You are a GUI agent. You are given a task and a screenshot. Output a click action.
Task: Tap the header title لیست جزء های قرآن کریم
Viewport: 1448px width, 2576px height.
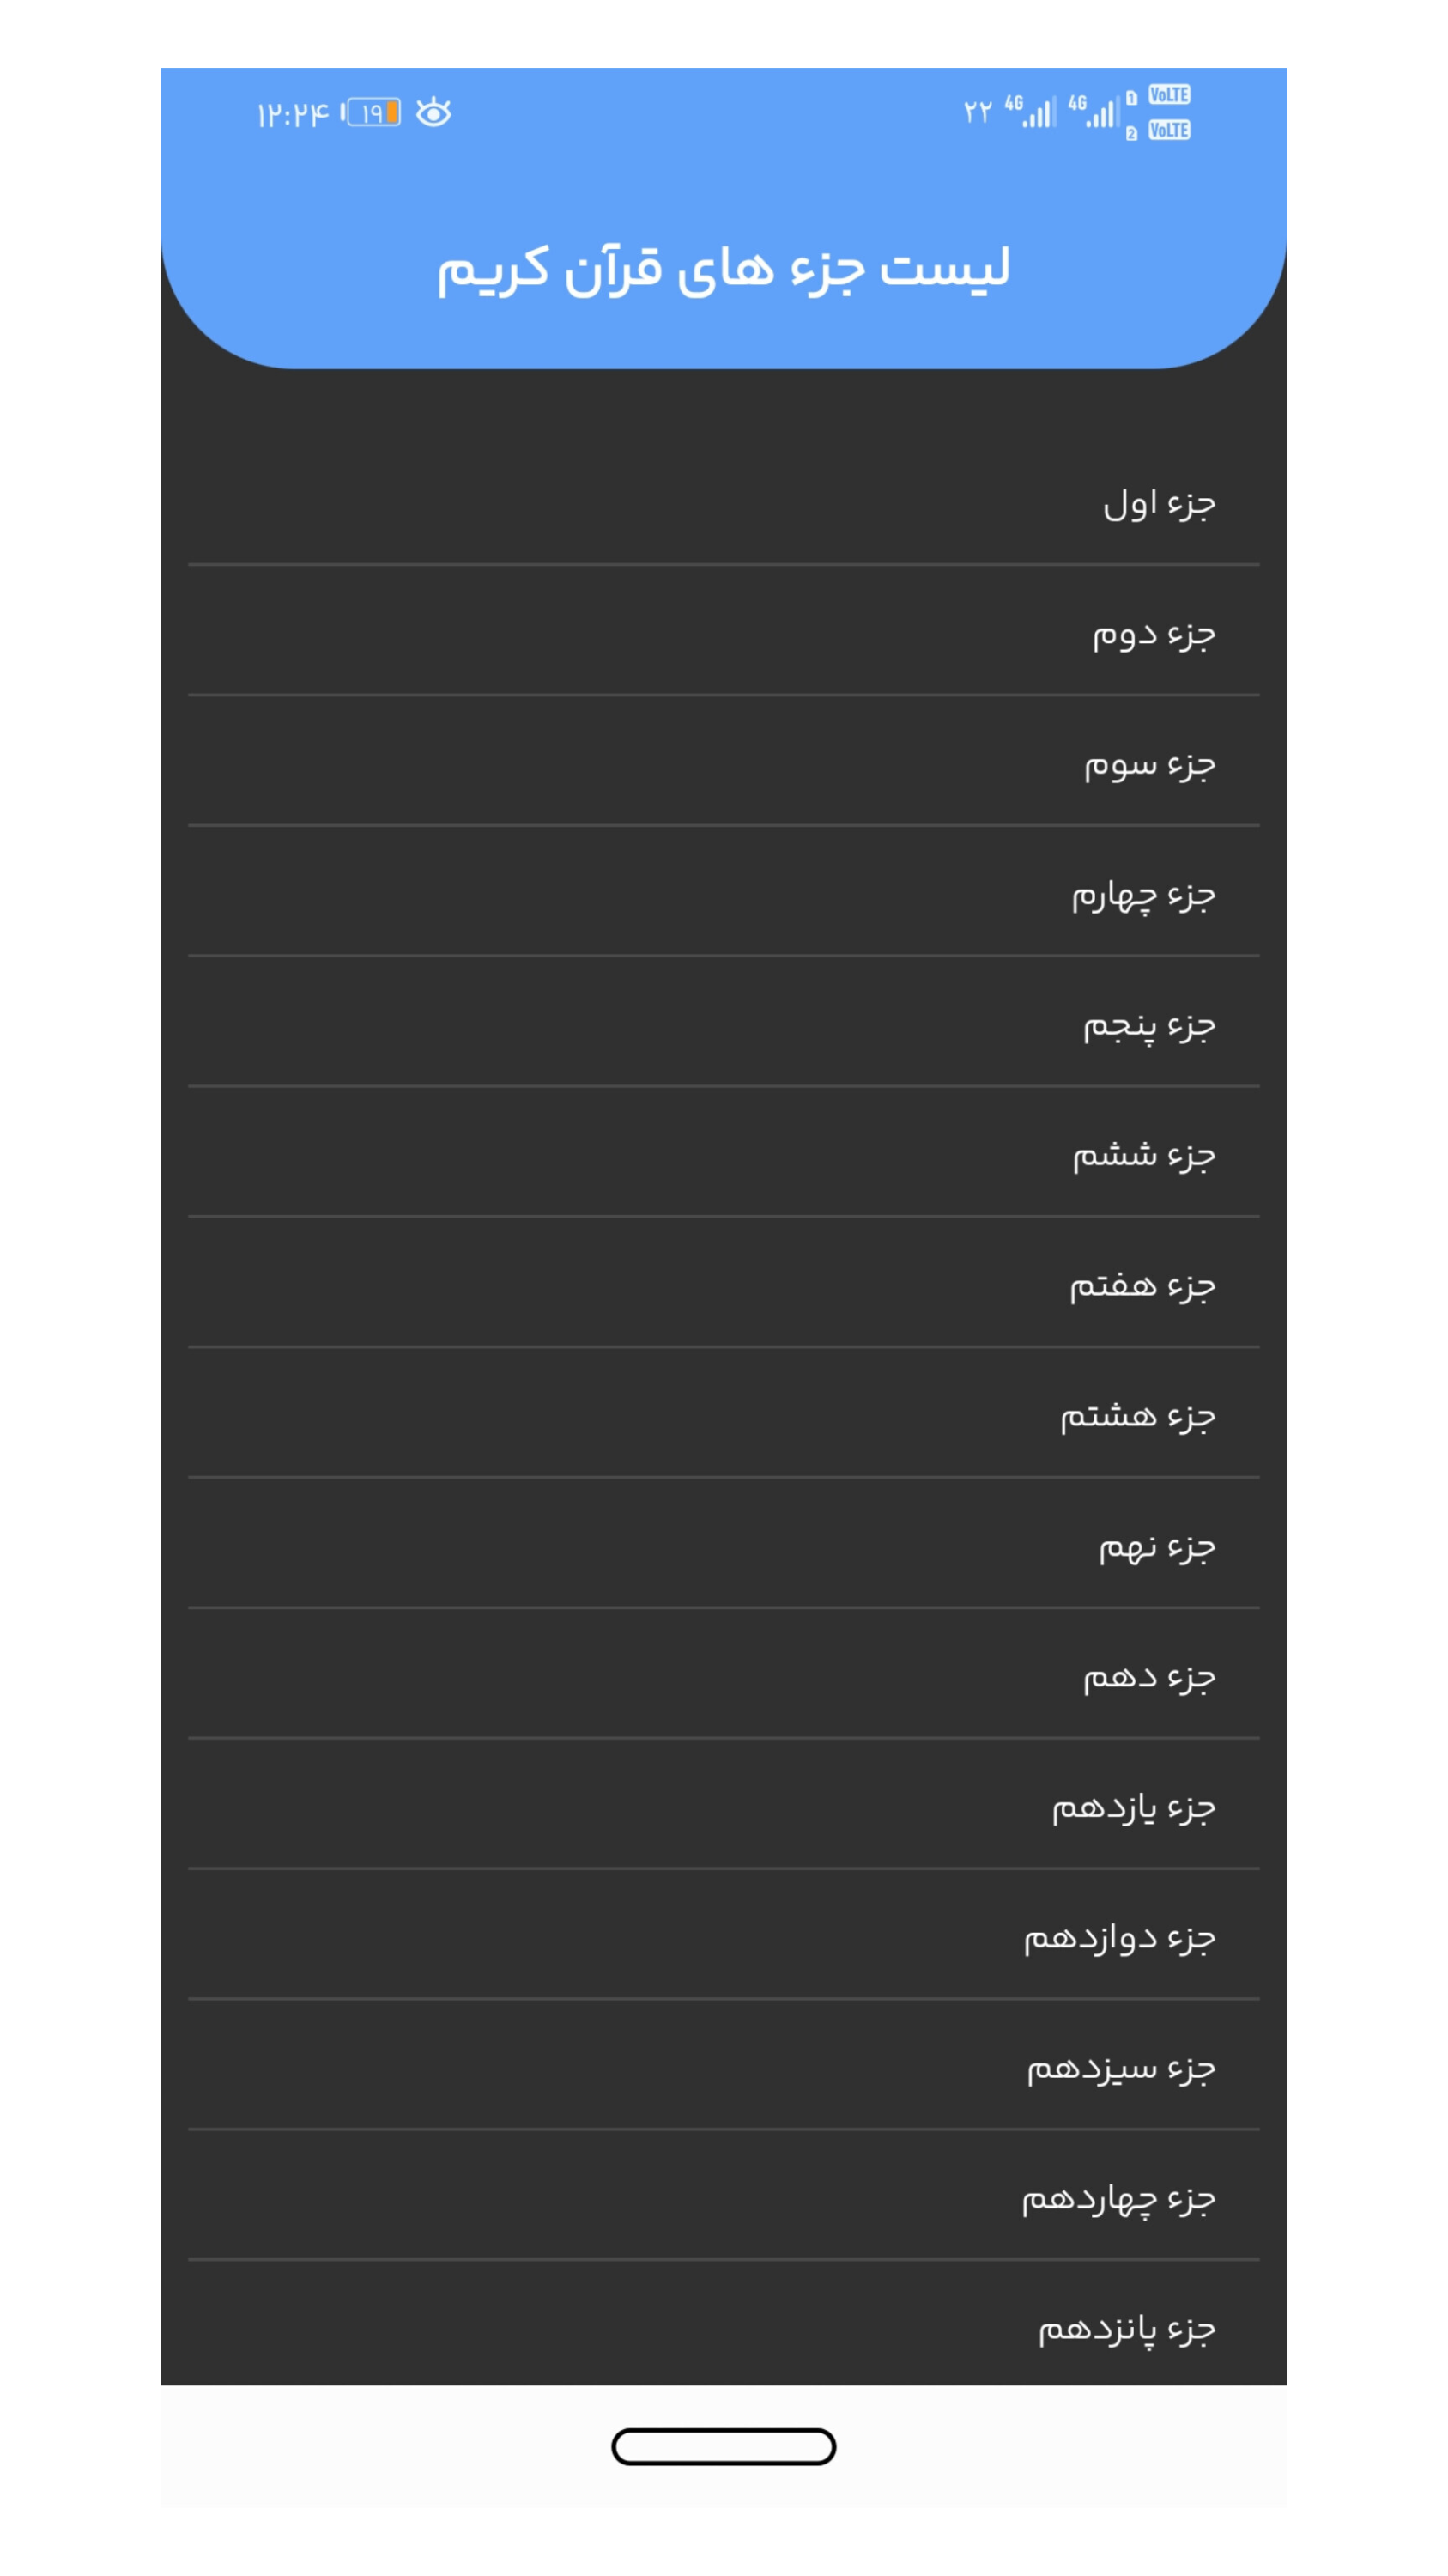pos(724,270)
